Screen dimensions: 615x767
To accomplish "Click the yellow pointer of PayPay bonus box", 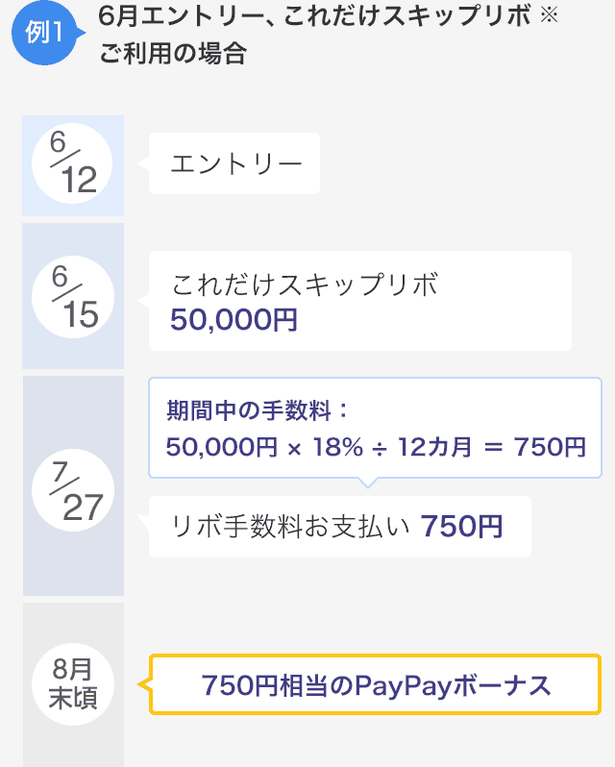I will 144,684.
